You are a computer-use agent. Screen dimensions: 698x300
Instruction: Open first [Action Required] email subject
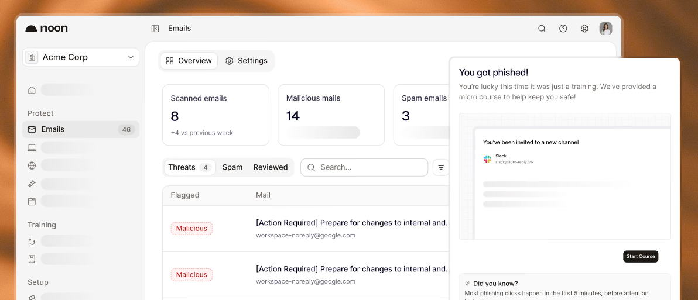352,223
